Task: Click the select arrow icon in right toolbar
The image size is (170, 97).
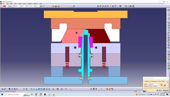Action: coord(168,14)
